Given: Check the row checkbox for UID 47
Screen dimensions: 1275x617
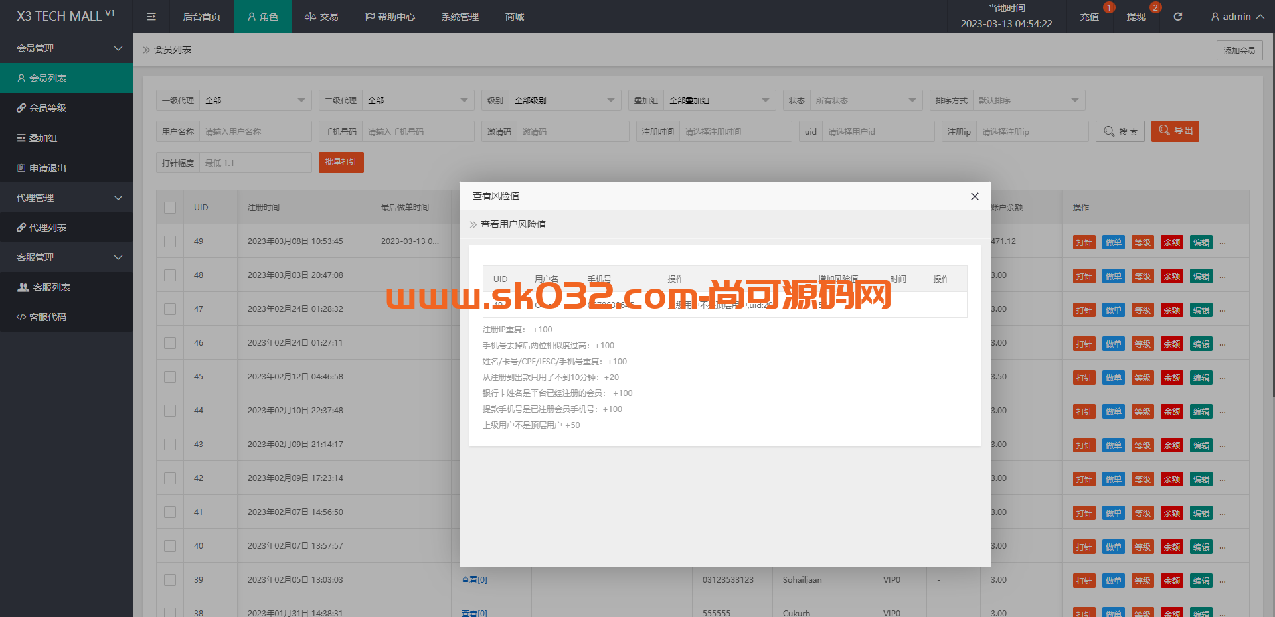Looking at the screenshot, I should pos(170,309).
